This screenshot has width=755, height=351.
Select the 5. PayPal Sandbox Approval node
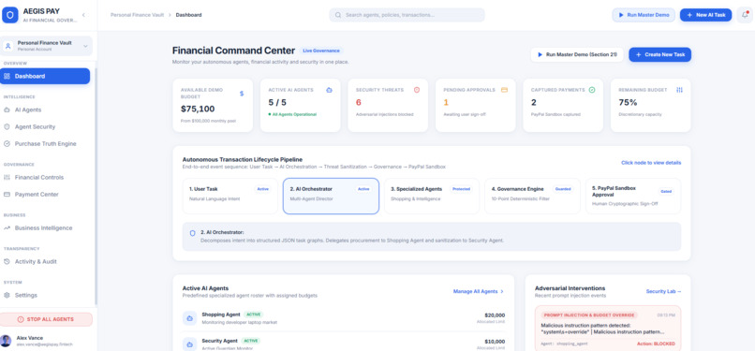(633, 197)
